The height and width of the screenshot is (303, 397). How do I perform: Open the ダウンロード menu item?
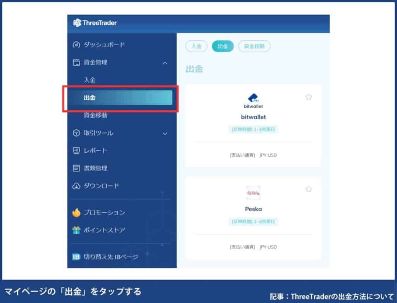click(101, 186)
